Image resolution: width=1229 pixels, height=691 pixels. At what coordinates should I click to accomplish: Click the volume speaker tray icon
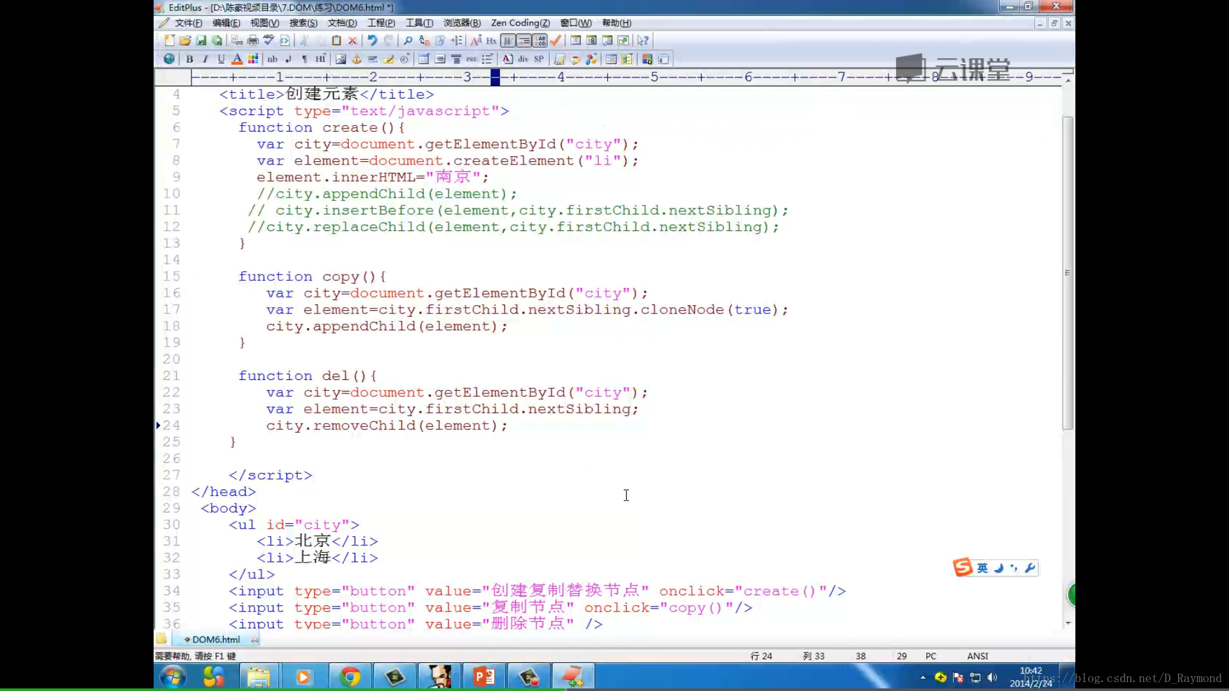coord(992,678)
